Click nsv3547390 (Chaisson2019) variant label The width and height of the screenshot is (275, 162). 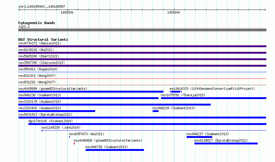point(42,63)
